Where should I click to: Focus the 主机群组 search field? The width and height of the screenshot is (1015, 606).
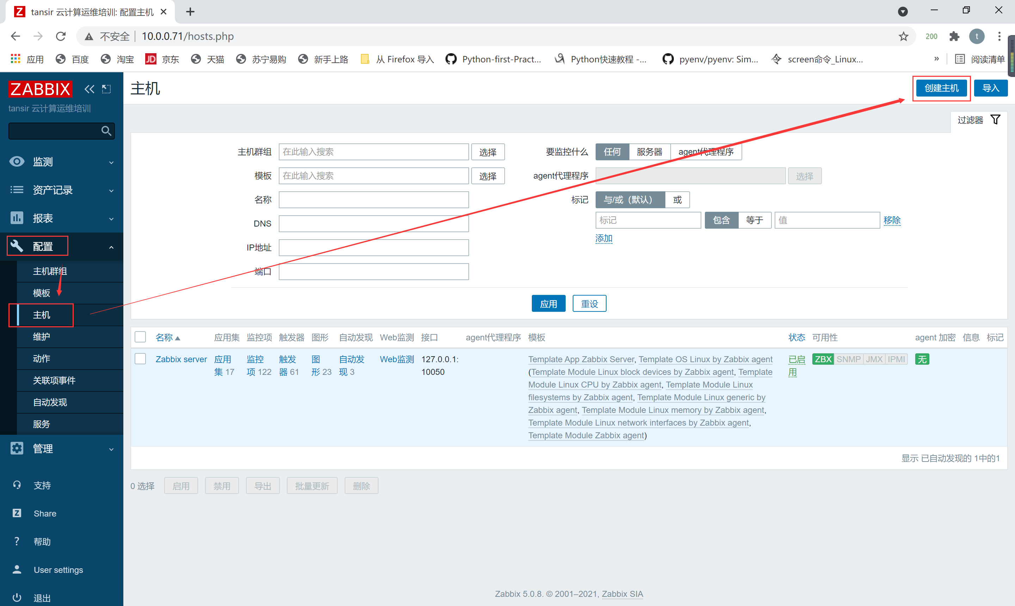(373, 152)
